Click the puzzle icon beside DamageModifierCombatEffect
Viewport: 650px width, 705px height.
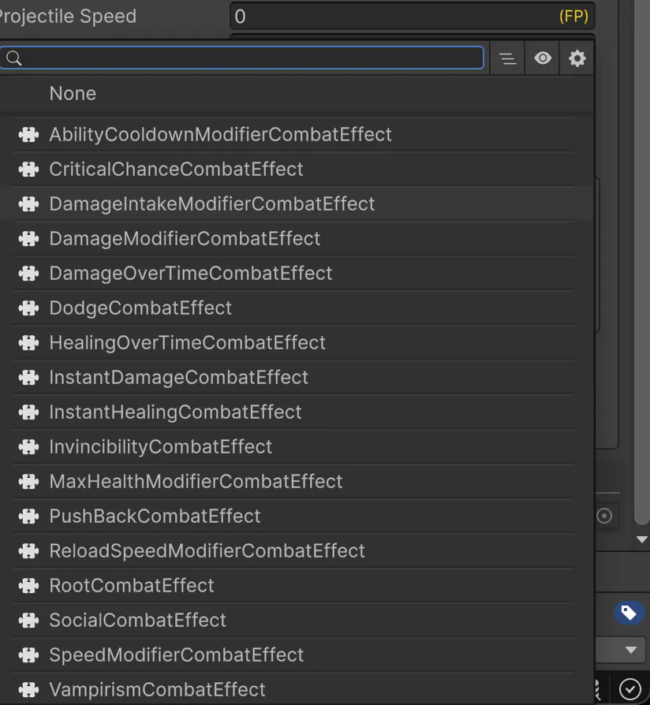[x=28, y=238]
